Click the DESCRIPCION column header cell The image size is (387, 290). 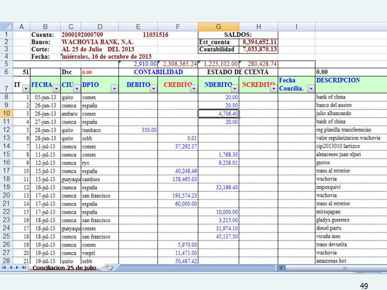tap(351, 84)
